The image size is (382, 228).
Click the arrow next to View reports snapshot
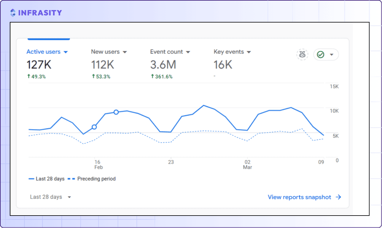point(338,197)
